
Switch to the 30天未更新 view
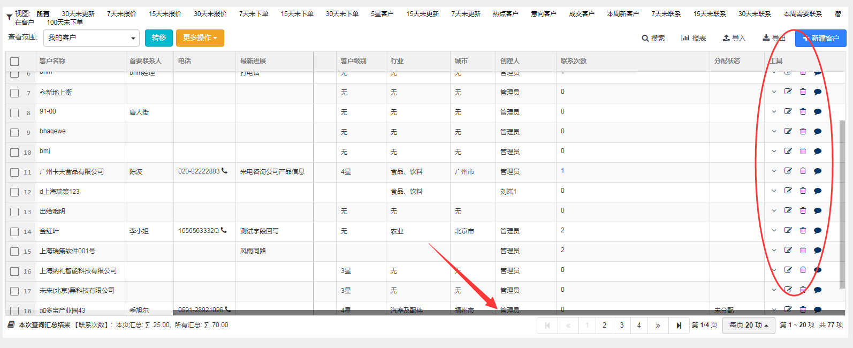coord(78,14)
